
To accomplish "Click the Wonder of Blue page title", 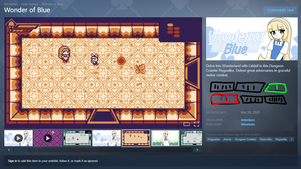I will coord(27,10).
